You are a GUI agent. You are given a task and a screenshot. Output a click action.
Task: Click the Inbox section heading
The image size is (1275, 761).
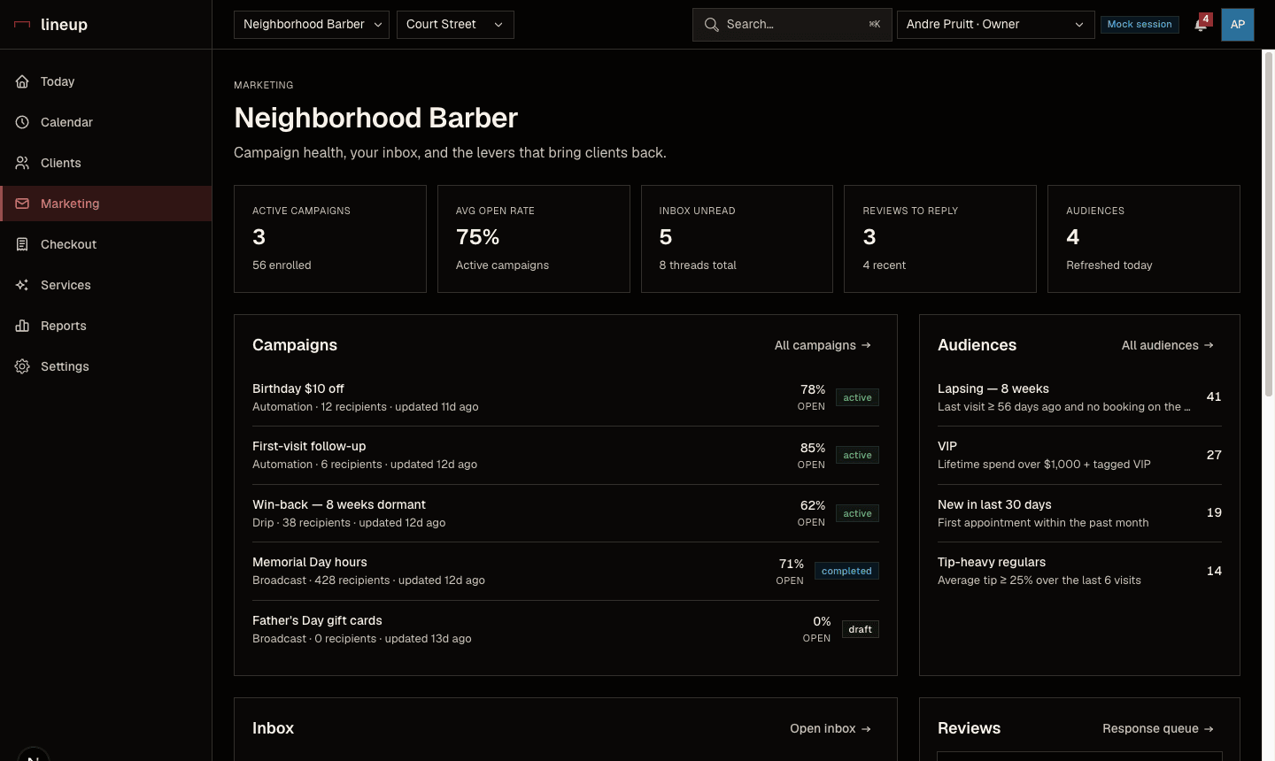point(273,728)
